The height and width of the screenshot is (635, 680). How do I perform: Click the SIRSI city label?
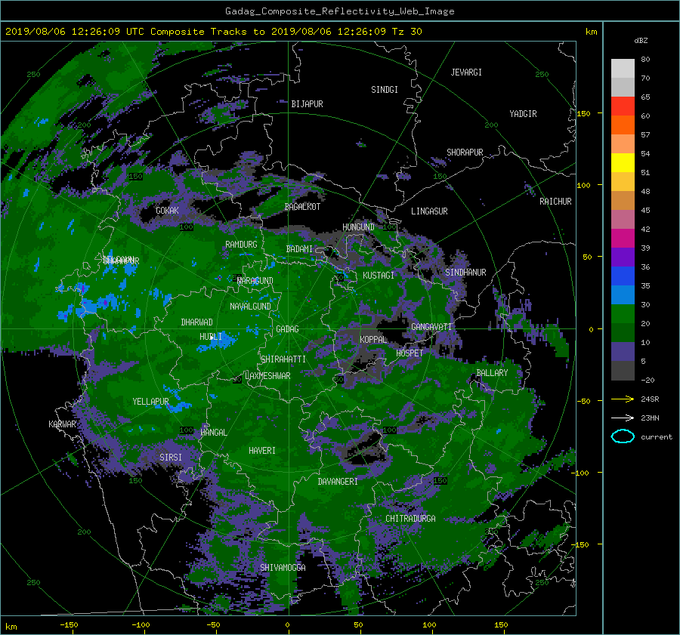pos(171,458)
